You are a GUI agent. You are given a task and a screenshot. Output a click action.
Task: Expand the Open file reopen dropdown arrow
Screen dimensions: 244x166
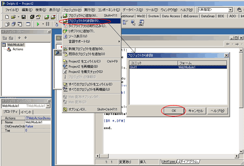click(18, 17)
